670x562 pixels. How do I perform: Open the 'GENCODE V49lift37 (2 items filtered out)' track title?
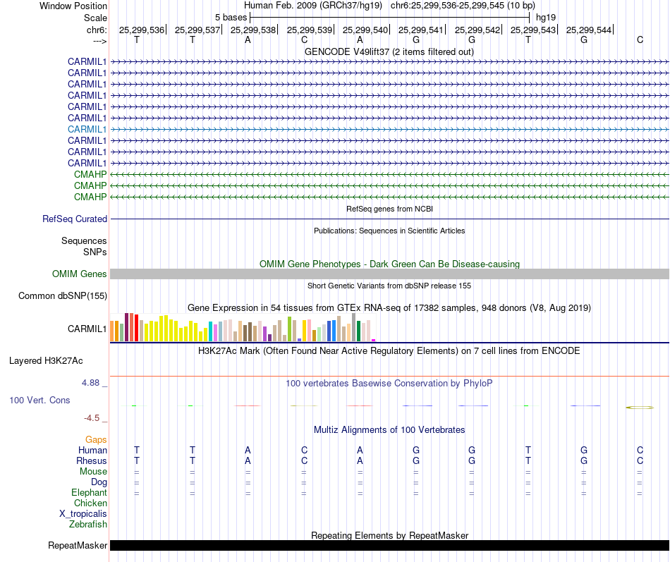pyautogui.click(x=389, y=51)
